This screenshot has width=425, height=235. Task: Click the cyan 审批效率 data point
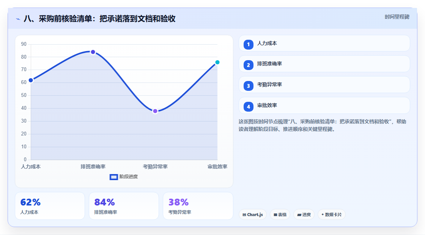coord(217,62)
